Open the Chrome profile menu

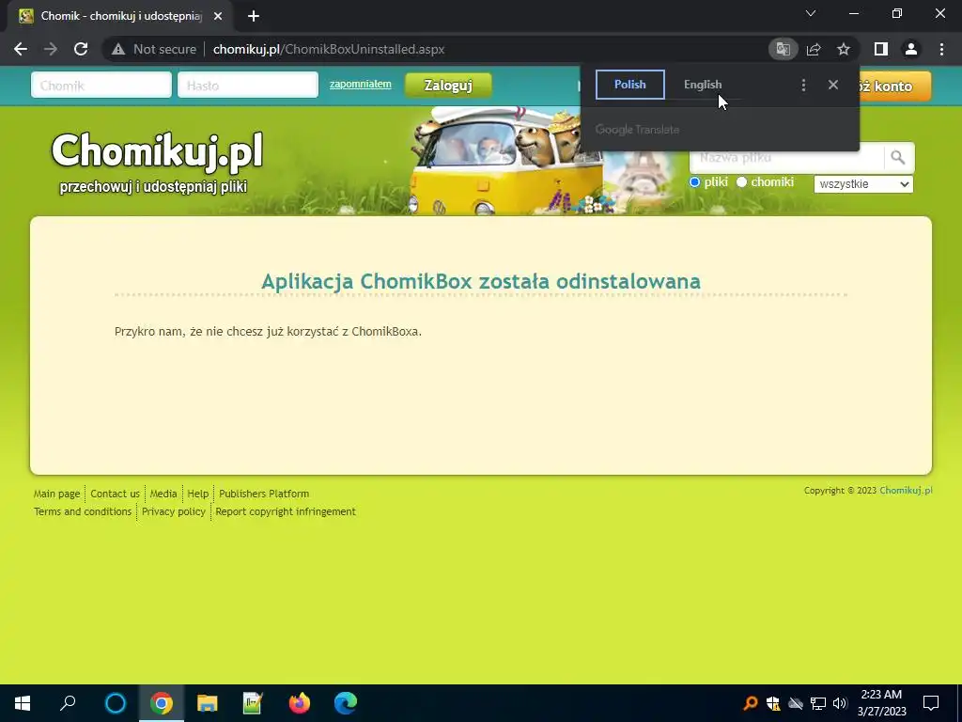[911, 49]
